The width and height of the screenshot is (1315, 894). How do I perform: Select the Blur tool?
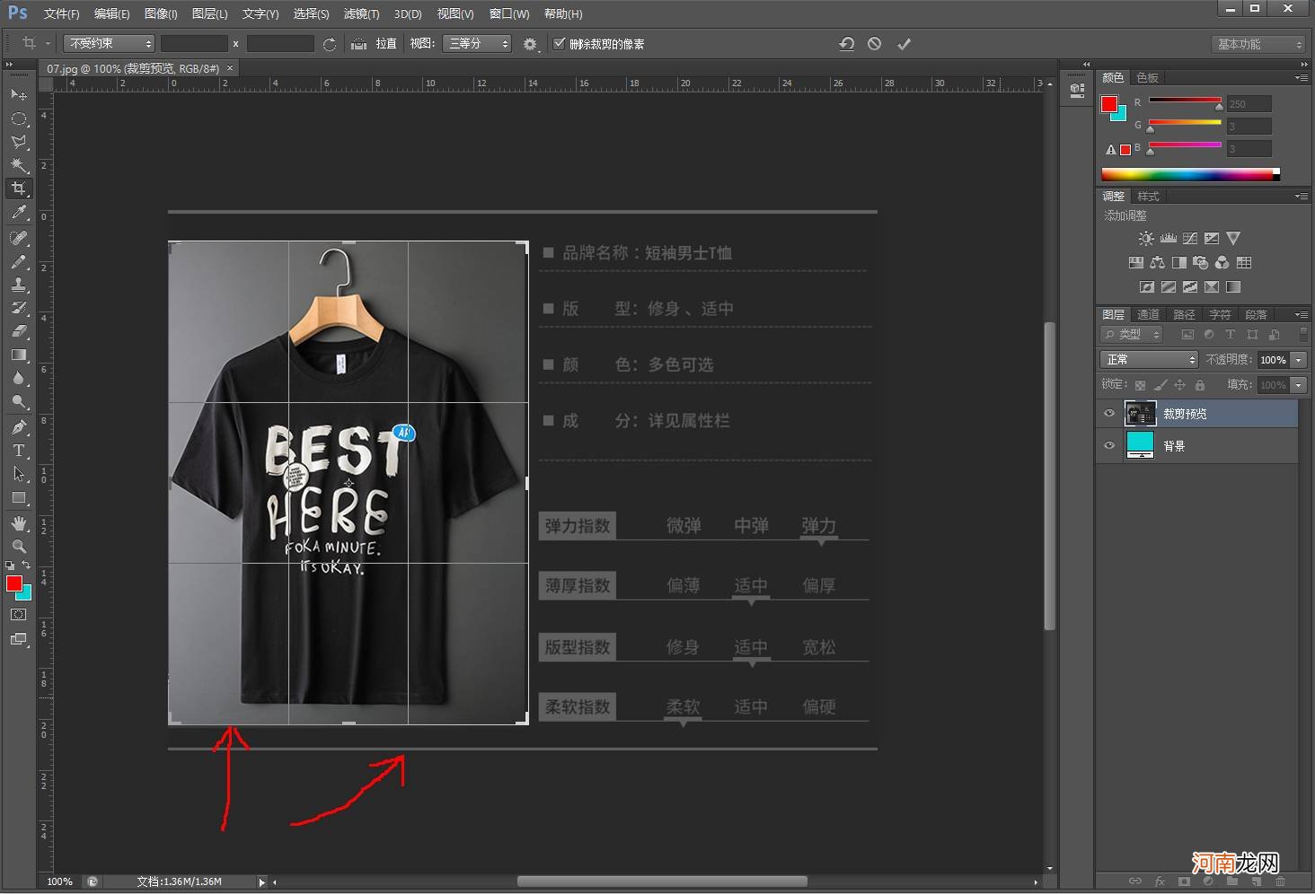(18, 379)
